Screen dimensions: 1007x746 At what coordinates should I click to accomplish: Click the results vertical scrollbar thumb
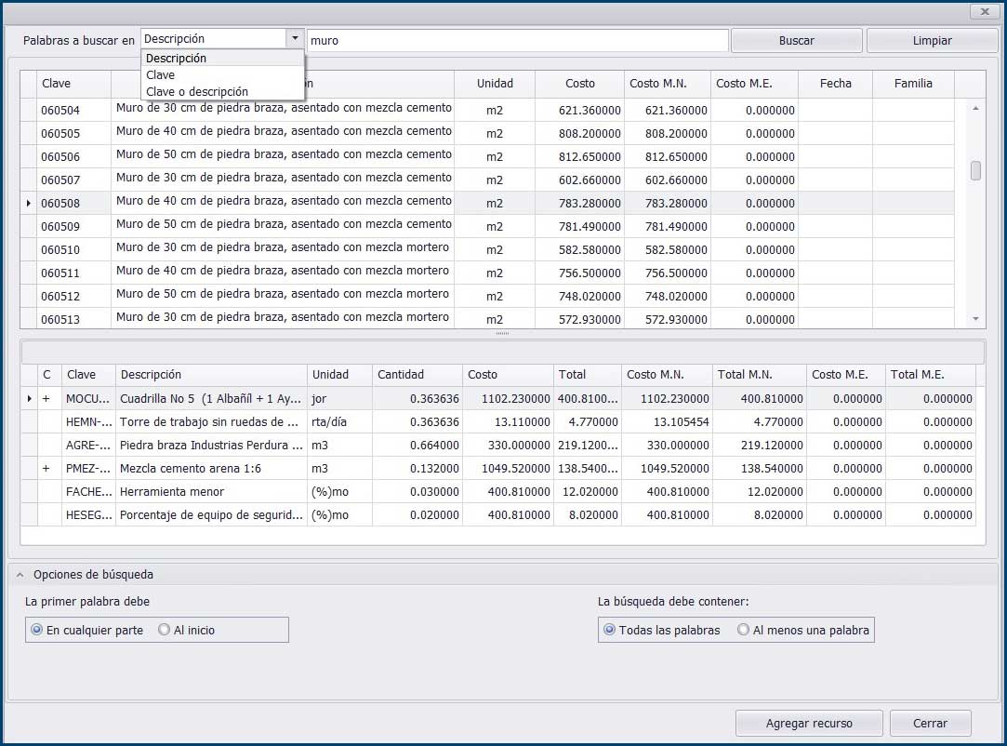point(975,170)
